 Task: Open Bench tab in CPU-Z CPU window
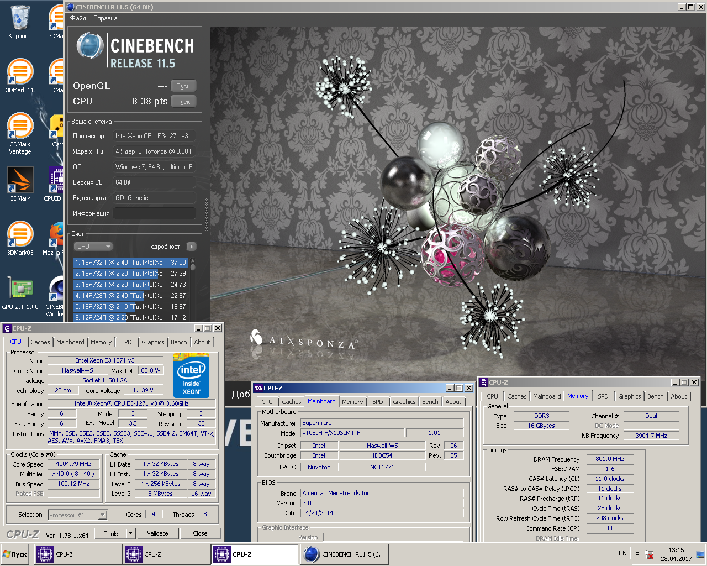[x=178, y=342]
